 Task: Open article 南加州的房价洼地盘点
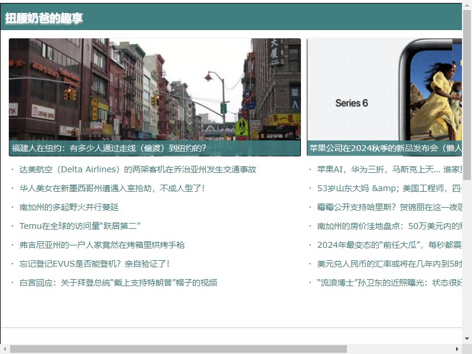tap(389, 226)
